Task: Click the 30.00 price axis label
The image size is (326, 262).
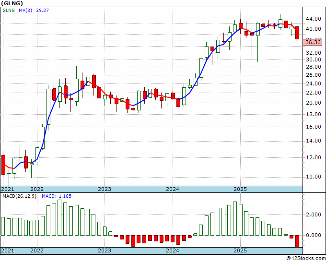Action: pos(314,60)
